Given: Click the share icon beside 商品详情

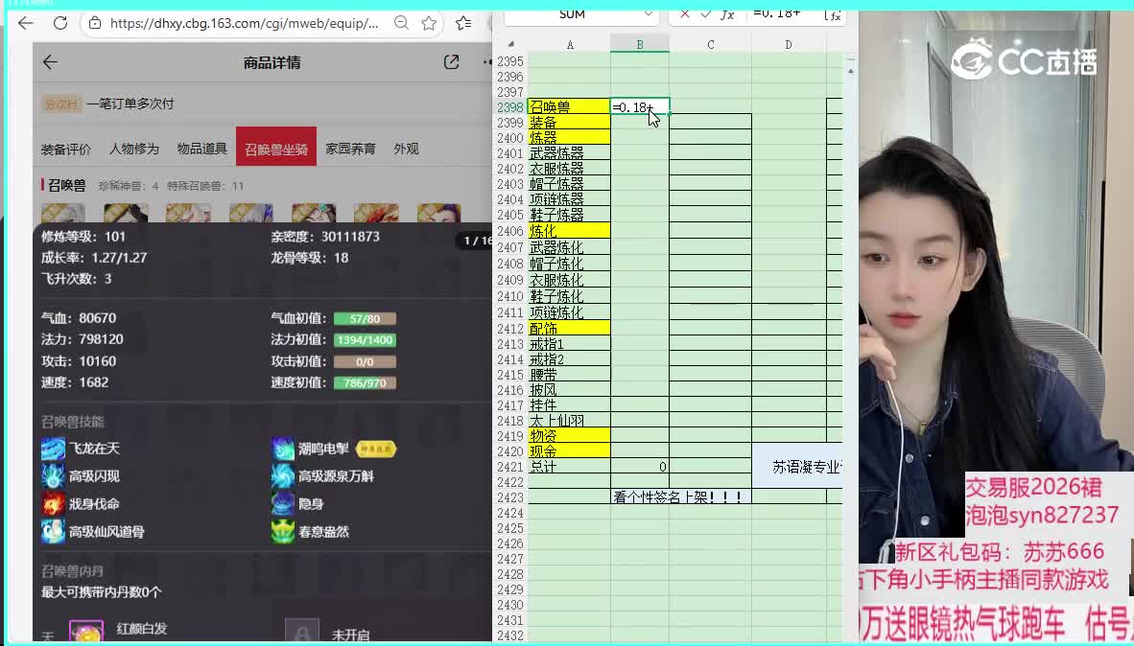Looking at the screenshot, I should point(451,62).
